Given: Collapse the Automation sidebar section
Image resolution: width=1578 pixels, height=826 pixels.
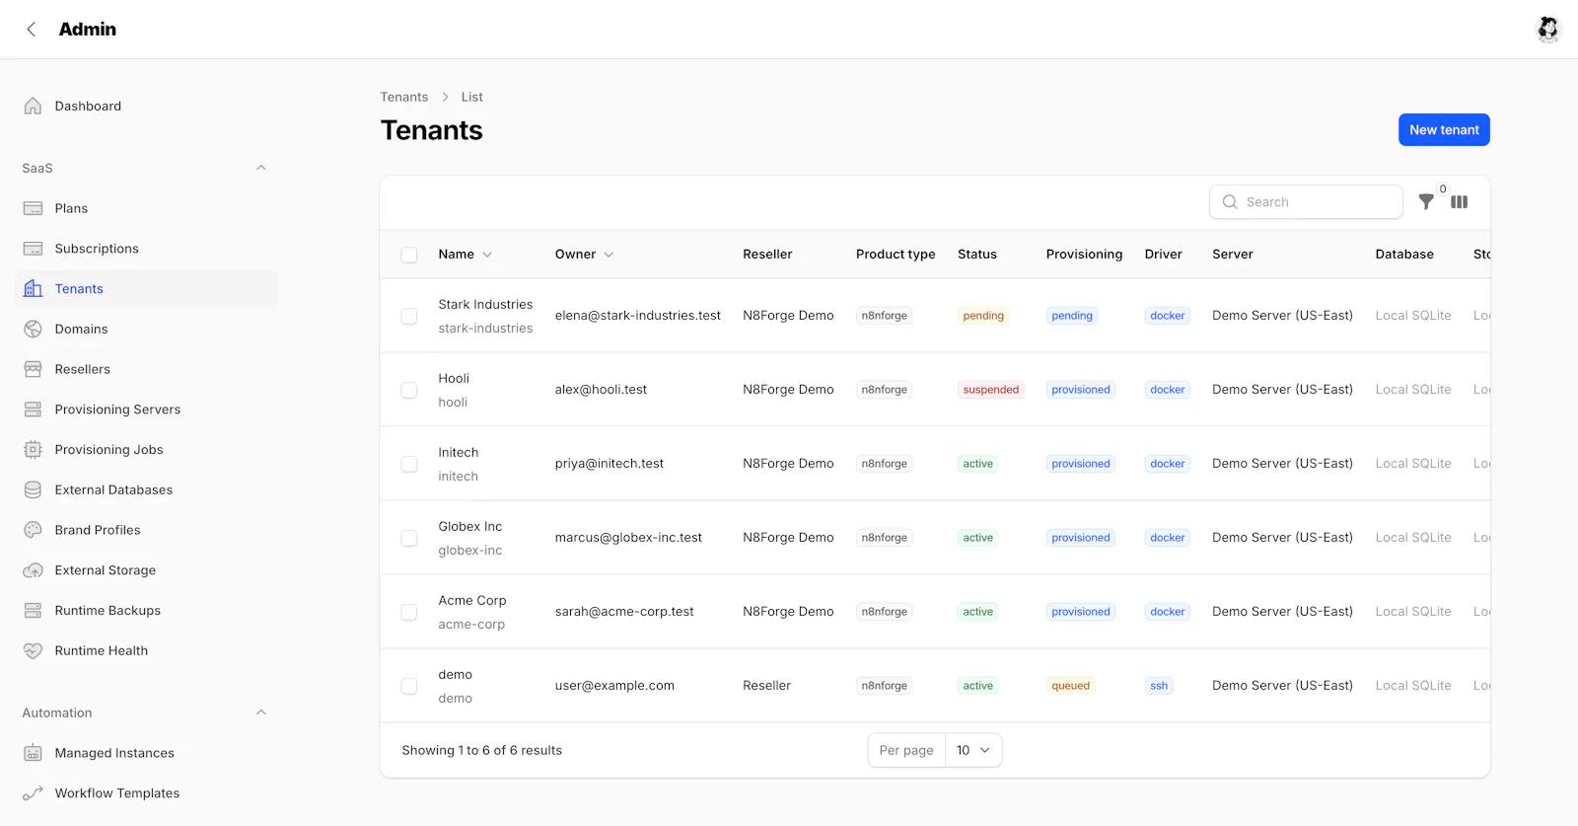Looking at the screenshot, I should pos(261,713).
